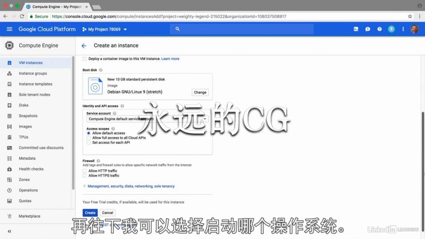Image resolution: width=425 pixels, height=239 pixels.
Task: Select Allow full access to all Cloud APIs
Action: (88, 138)
